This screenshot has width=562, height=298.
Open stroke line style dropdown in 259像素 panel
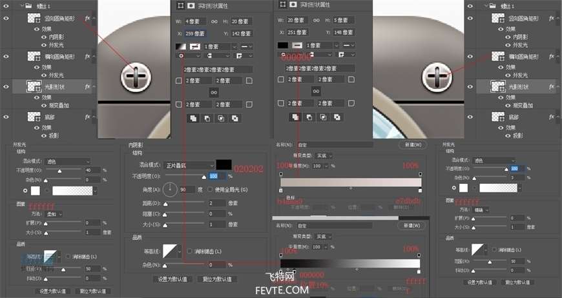coord(247,46)
